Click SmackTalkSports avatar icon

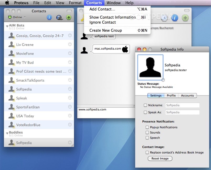point(12,80)
